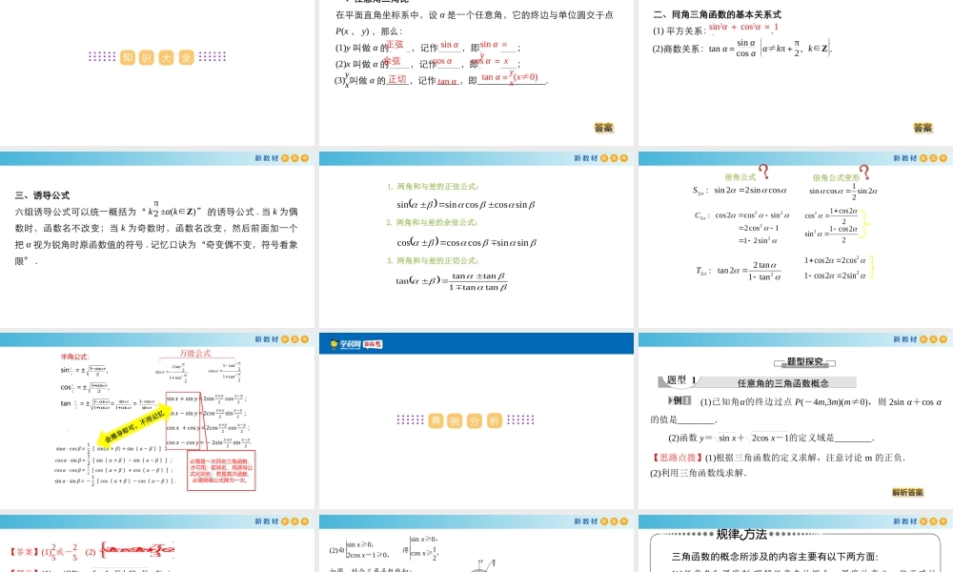Click the red 新高考 badge next to the logo
Viewport: 953px width, 572px height.
(371, 345)
